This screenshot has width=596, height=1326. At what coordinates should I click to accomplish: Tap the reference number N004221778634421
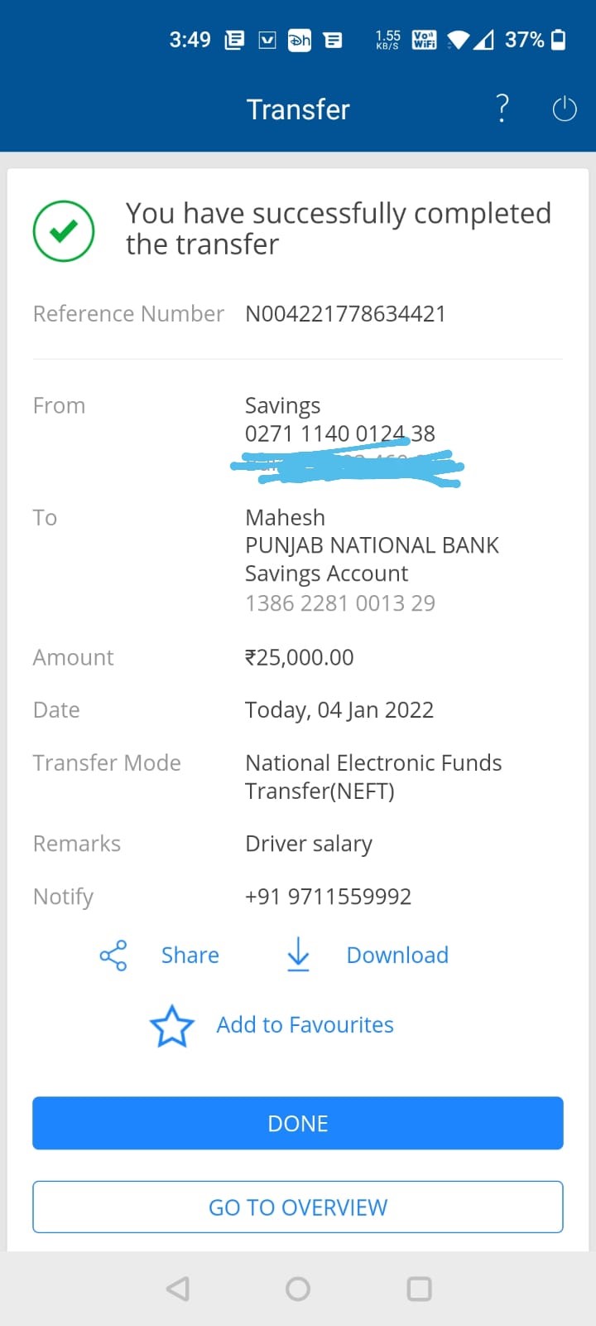click(345, 314)
